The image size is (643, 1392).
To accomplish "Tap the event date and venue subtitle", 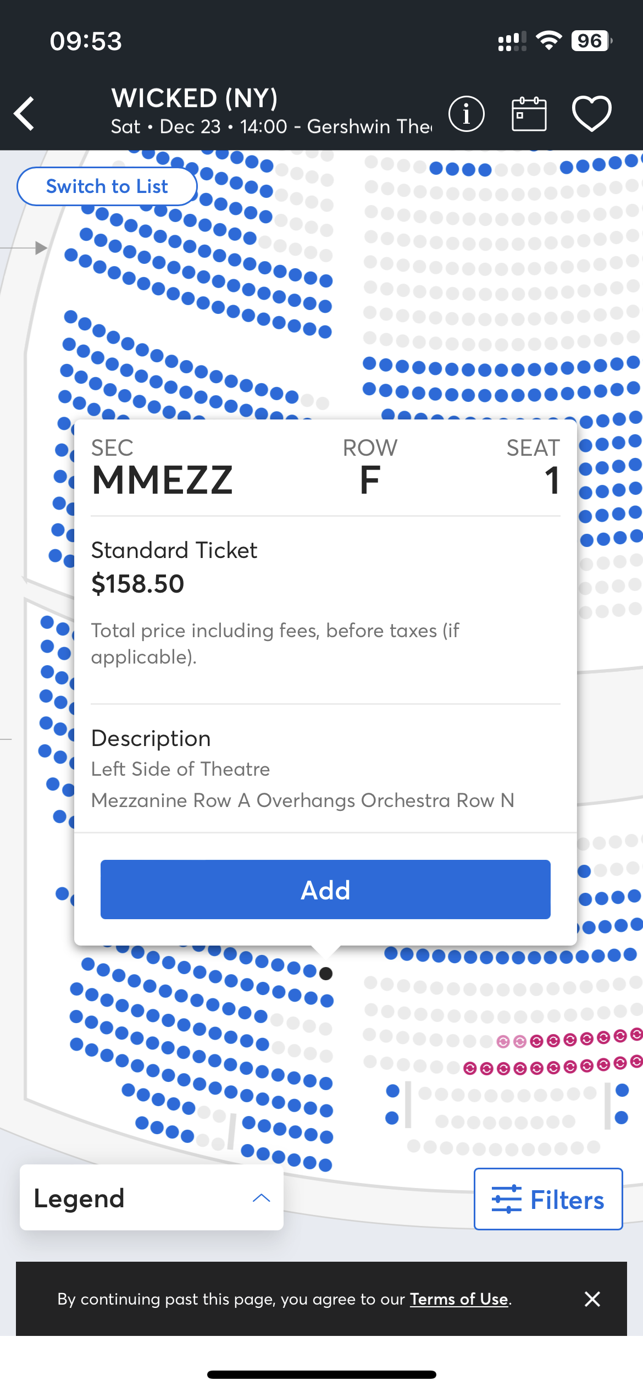I will [x=271, y=127].
